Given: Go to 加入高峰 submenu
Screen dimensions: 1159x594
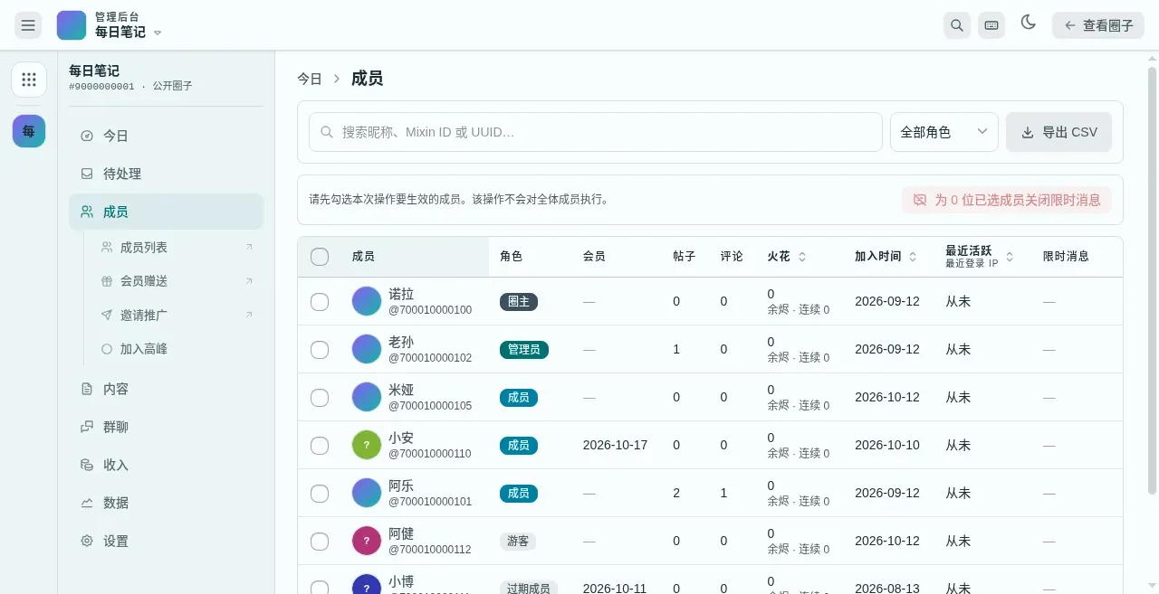Looking at the screenshot, I should pos(177,349).
